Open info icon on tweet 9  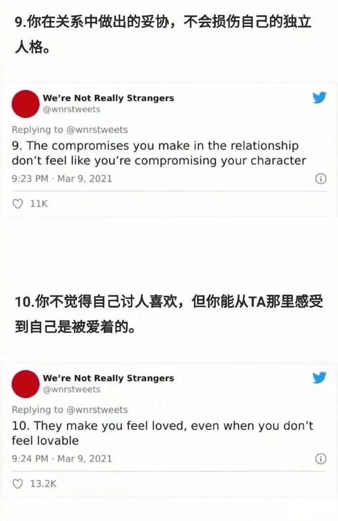(320, 179)
